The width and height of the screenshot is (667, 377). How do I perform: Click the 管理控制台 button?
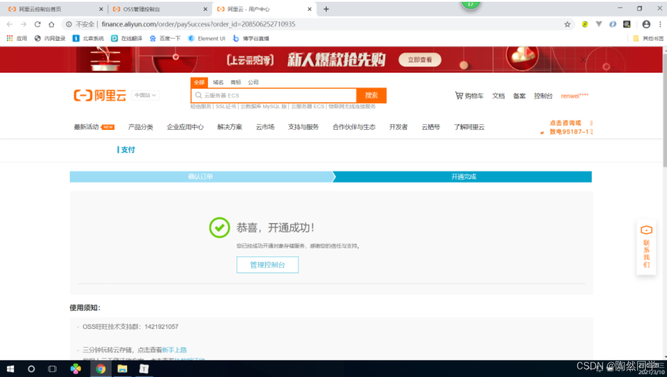[x=267, y=264]
